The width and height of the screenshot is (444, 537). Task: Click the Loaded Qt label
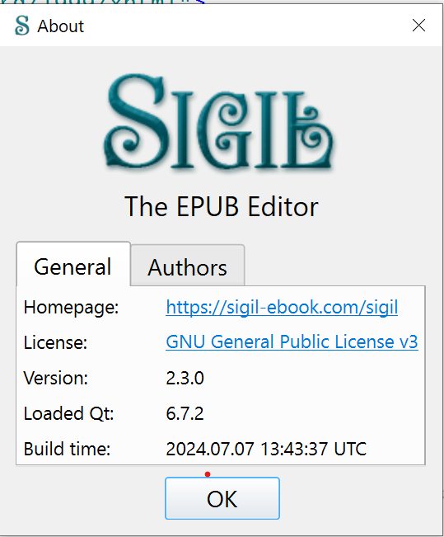coord(68,414)
